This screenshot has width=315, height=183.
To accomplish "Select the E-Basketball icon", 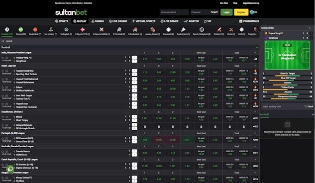I will (x=135, y=30).
